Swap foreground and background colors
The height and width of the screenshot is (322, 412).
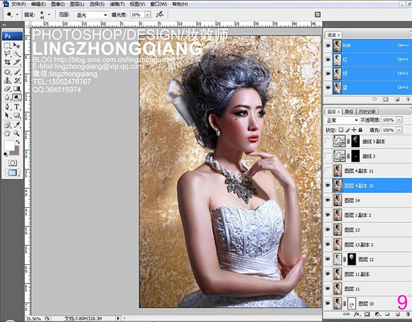[x=18, y=142]
